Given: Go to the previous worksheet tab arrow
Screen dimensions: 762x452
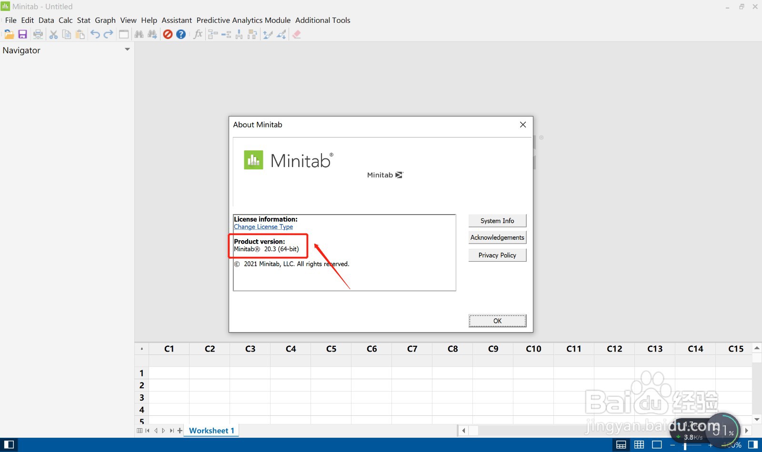Looking at the screenshot, I should point(156,431).
